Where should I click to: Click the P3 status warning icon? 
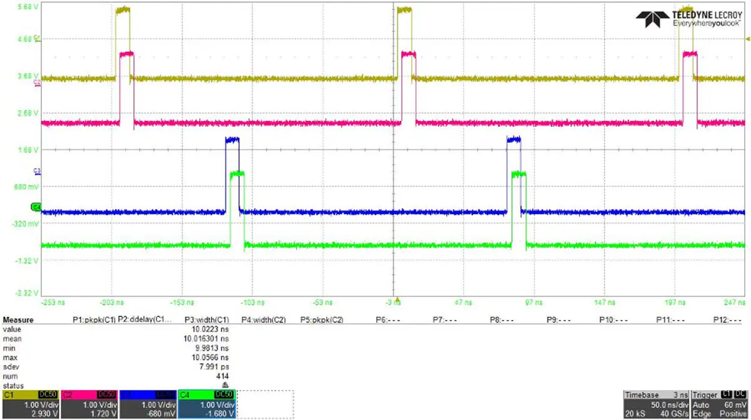(x=225, y=386)
